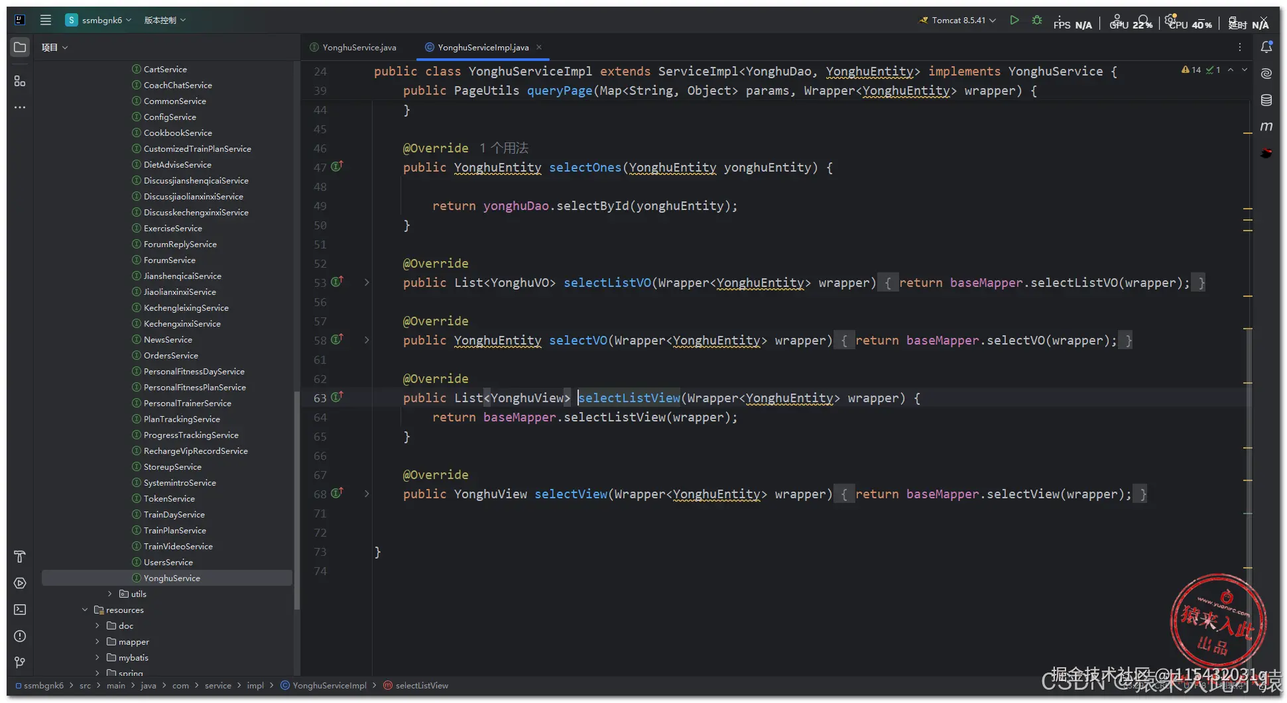Open the Notifications bell panel
The height and width of the screenshot is (703, 1287).
pyautogui.click(x=1266, y=47)
